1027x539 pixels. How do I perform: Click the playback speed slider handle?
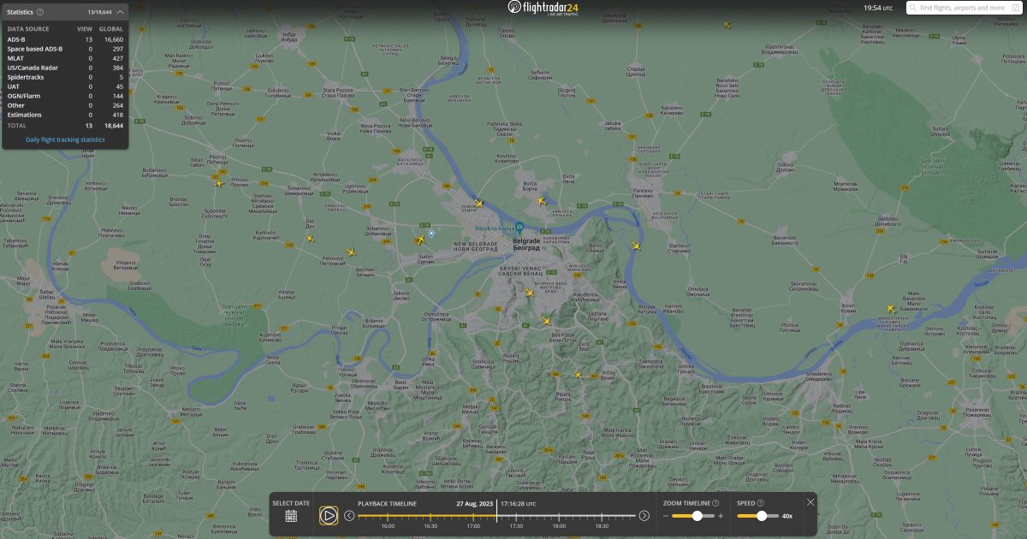point(762,516)
